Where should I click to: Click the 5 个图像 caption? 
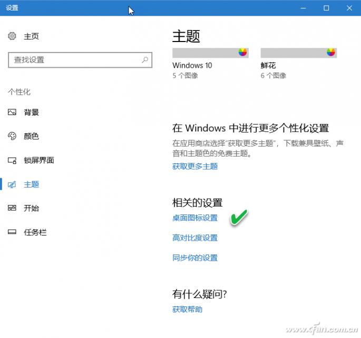185,76
